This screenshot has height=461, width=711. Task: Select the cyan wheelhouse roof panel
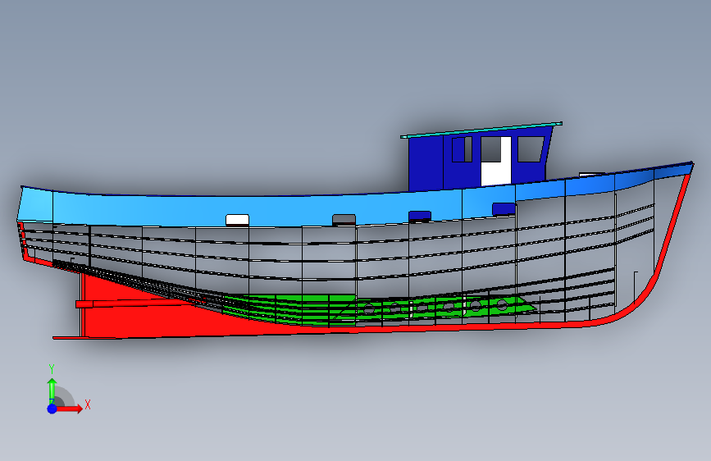click(481, 130)
